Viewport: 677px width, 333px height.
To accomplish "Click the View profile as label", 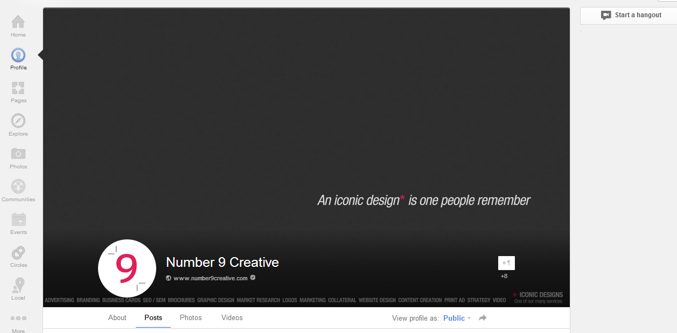I will (x=416, y=318).
